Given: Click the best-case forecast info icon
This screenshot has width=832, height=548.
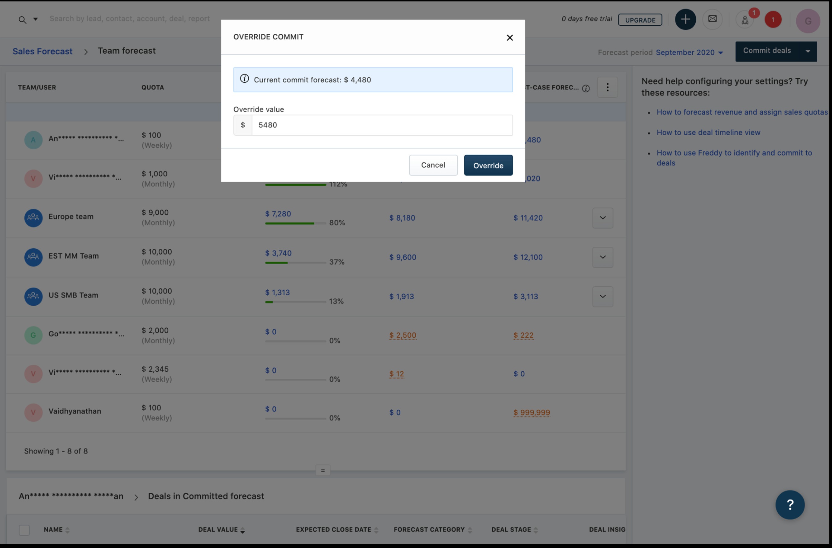Looking at the screenshot, I should (586, 88).
